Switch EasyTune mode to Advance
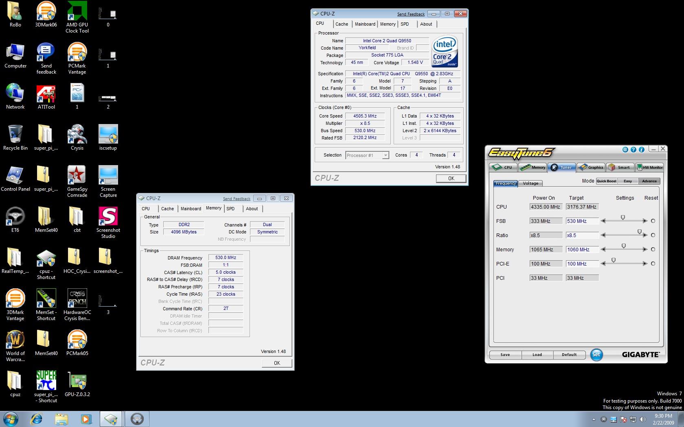684x427 pixels. [x=649, y=181]
